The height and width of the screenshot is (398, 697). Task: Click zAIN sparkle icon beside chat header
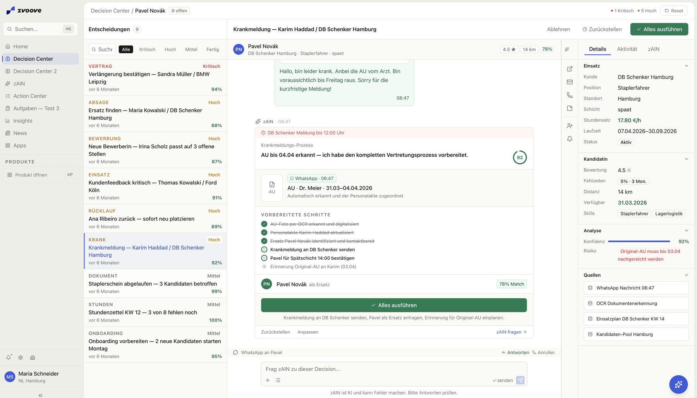click(x=567, y=49)
